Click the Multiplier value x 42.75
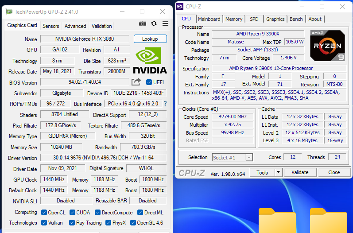 (x=233, y=124)
